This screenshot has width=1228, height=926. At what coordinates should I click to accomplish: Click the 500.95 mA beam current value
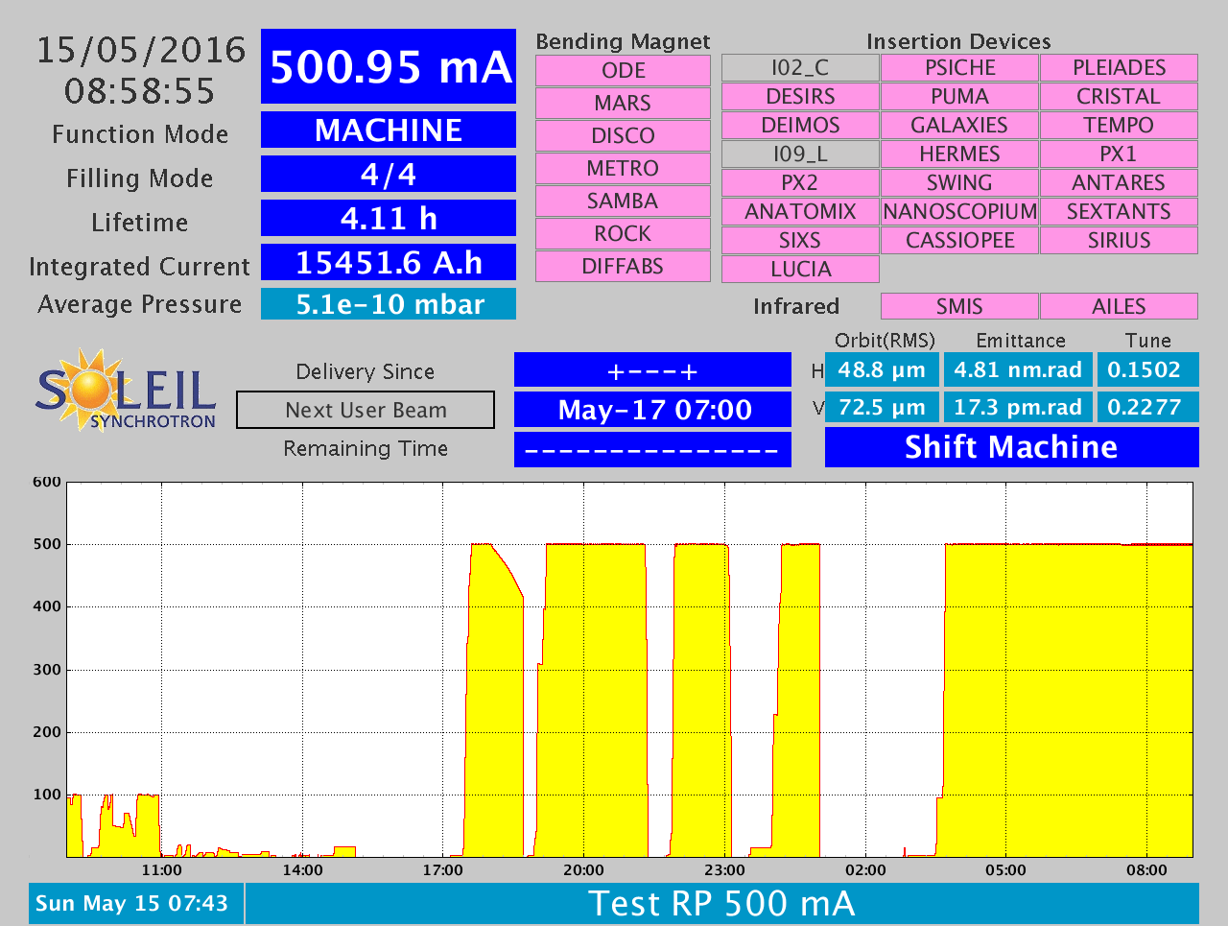(x=389, y=66)
